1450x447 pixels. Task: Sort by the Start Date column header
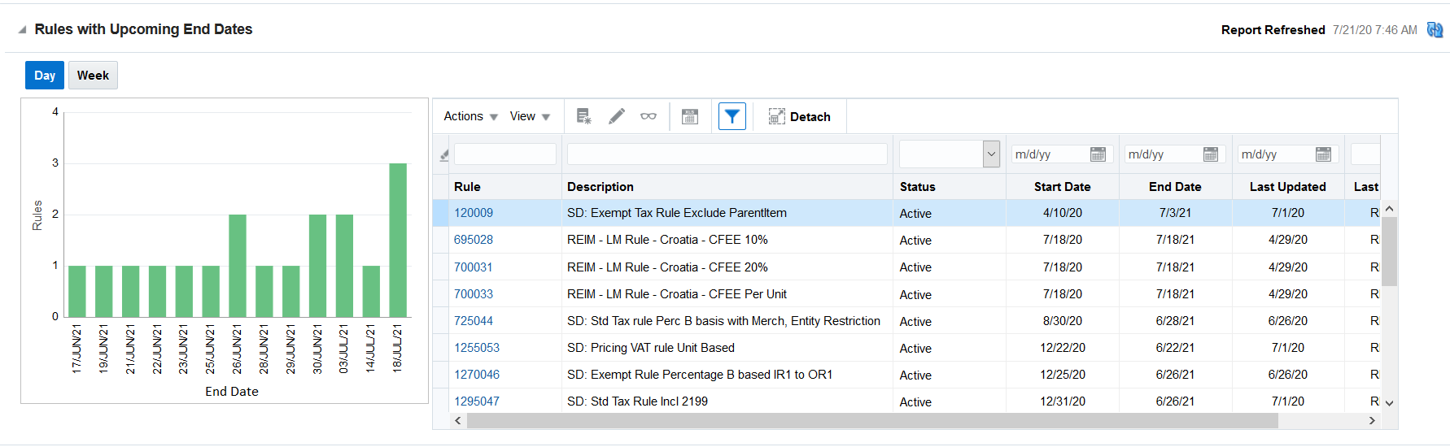point(1062,187)
